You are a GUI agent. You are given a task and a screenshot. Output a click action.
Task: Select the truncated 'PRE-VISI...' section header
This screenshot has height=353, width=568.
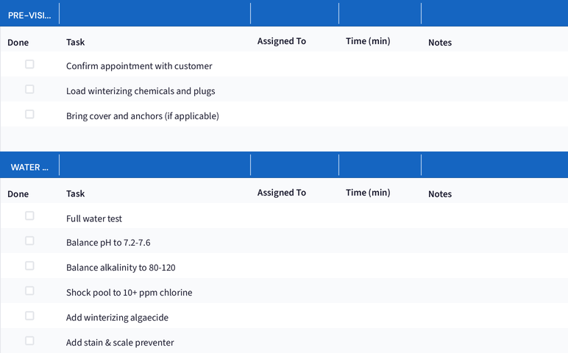point(29,15)
